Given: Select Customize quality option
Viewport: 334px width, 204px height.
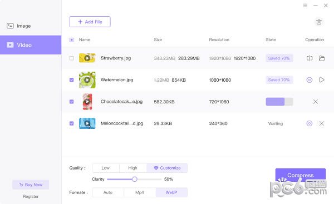Looking at the screenshot, I should (x=167, y=168).
